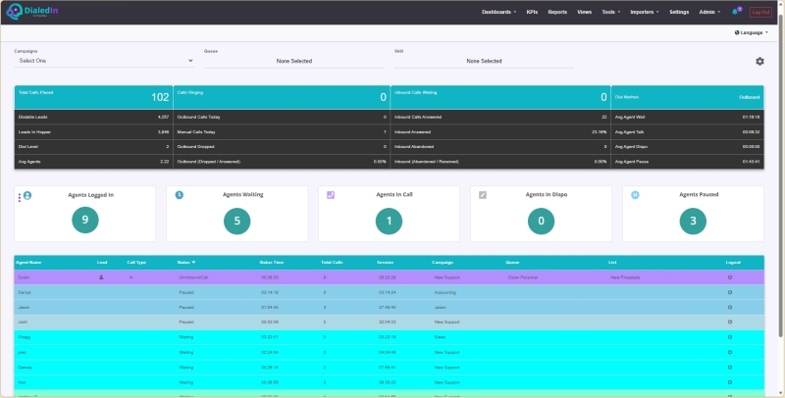Open the Campaigns Select One dropdown
785x398 pixels.
coord(104,61)
